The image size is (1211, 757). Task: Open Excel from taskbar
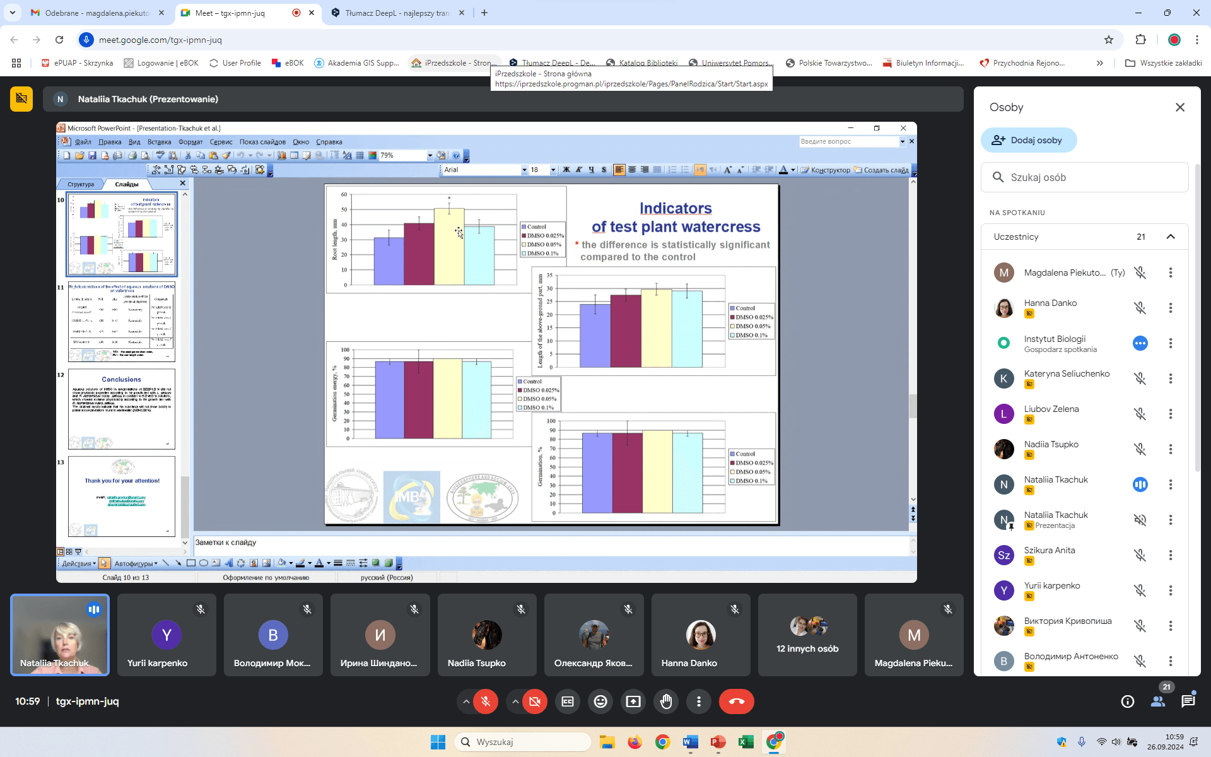pyautogui.click(x=746, y=742)
